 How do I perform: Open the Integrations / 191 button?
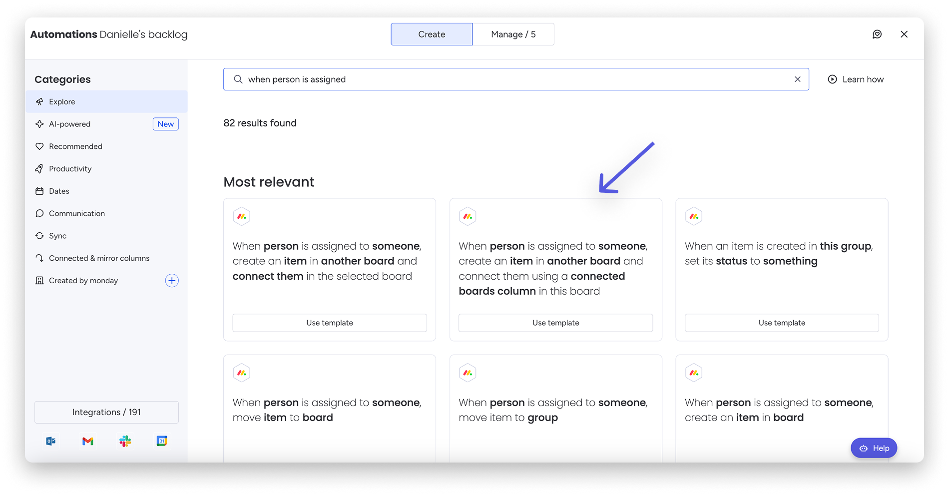(106, 412)
